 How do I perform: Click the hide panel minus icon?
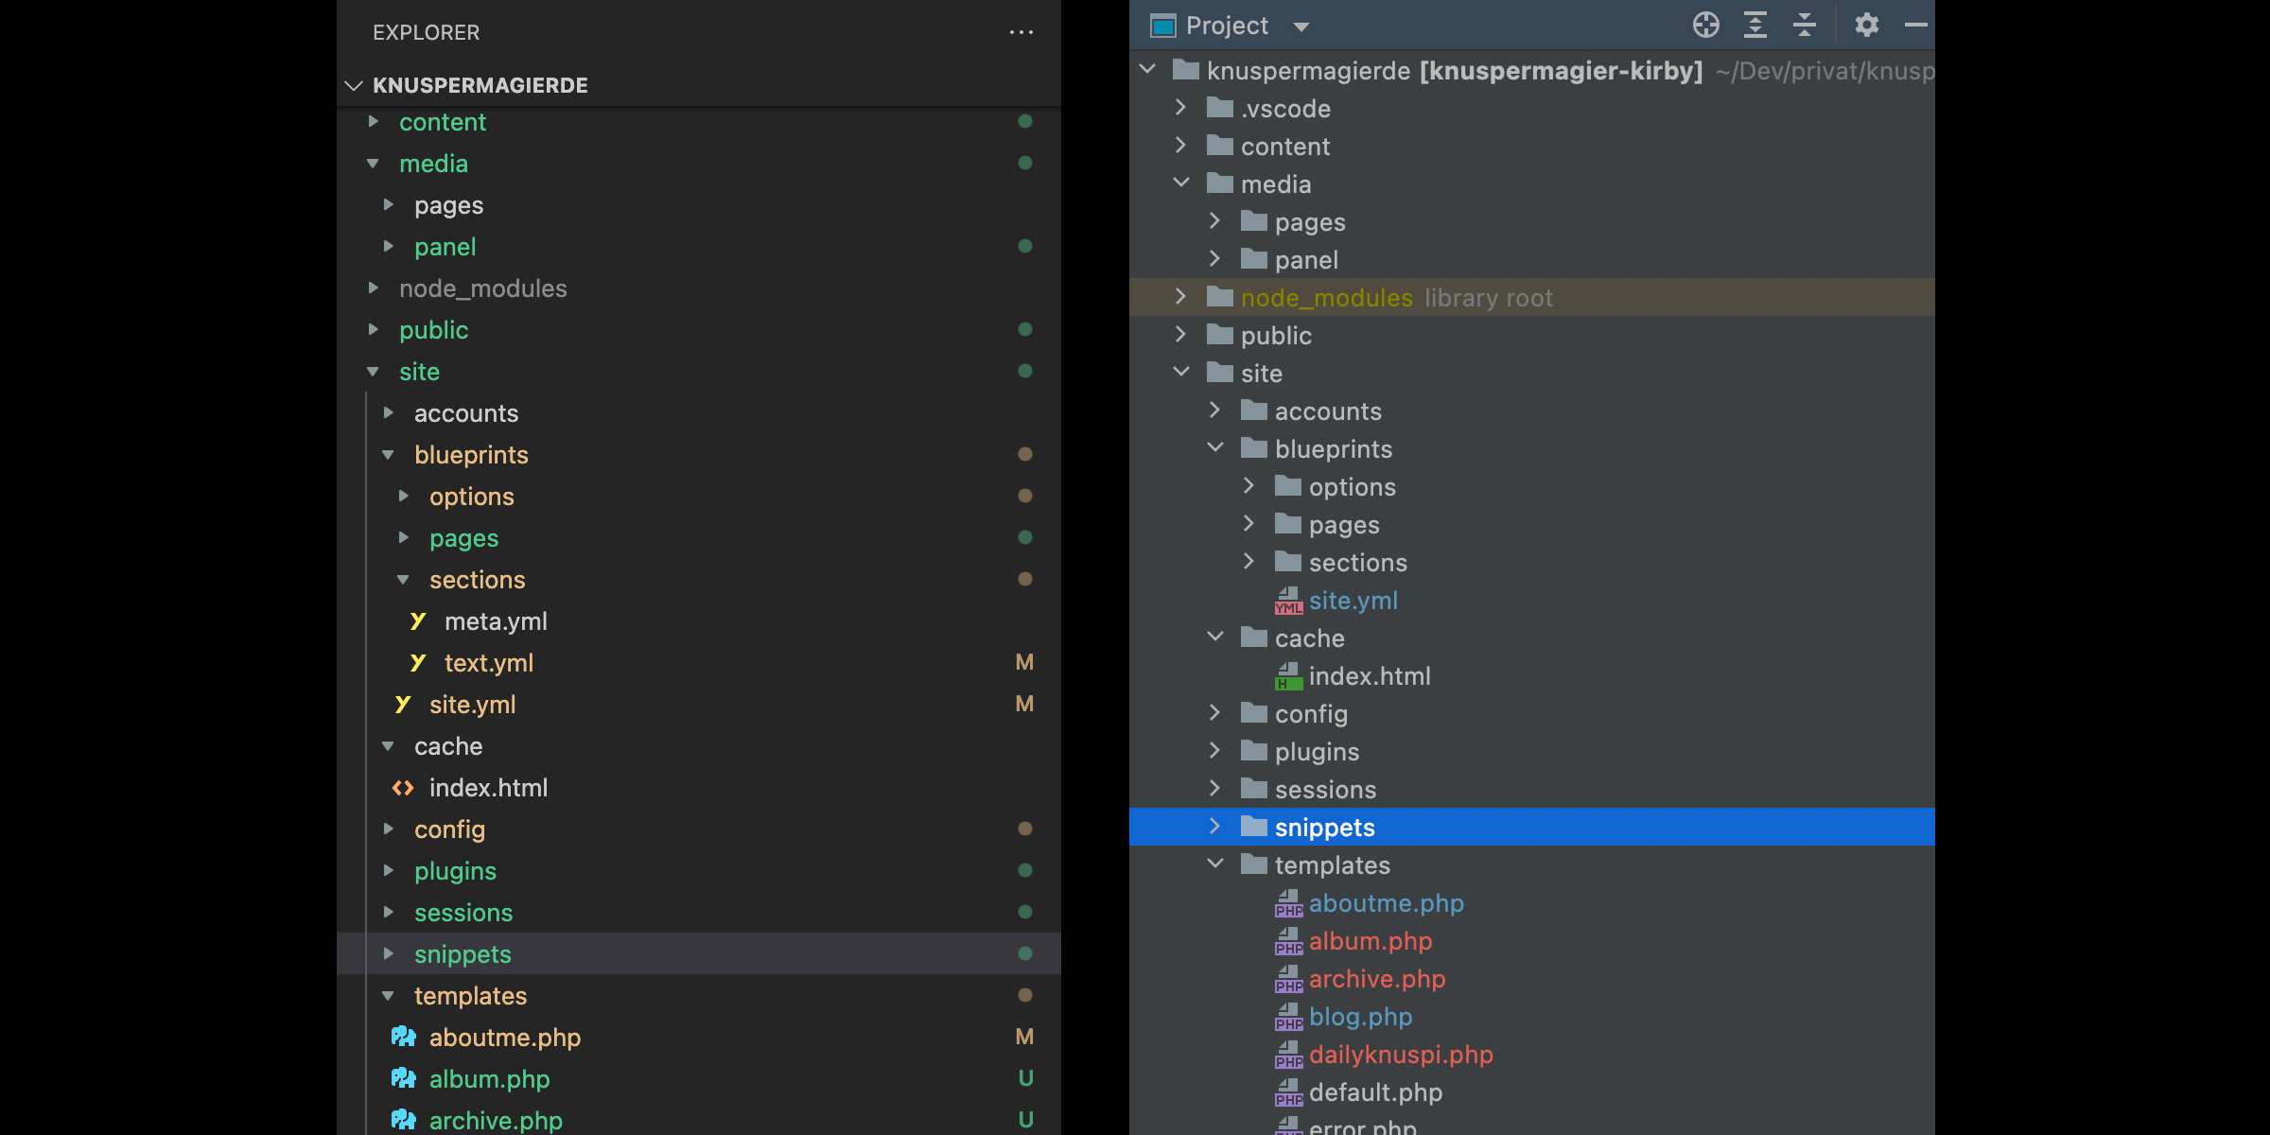(x=1915, y=26)
